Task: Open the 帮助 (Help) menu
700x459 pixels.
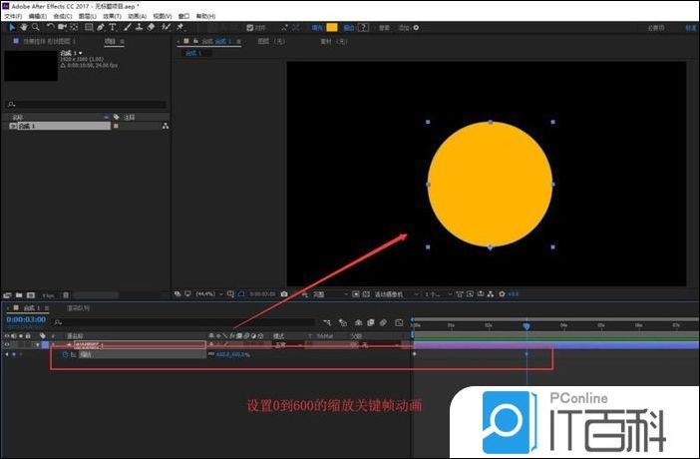Action: point(205,17)
